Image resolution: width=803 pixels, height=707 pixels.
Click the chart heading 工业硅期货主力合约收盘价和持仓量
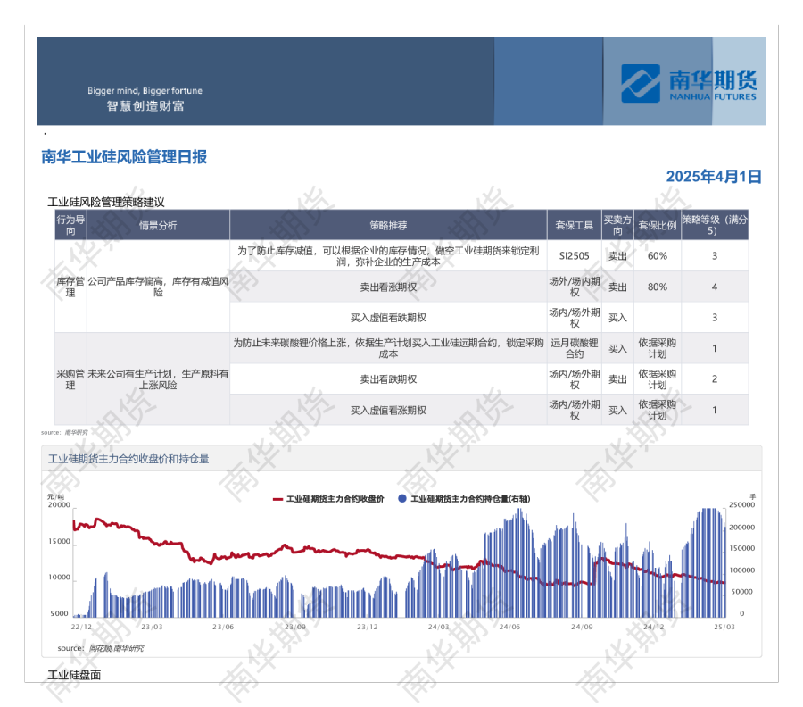pos(128,459)
